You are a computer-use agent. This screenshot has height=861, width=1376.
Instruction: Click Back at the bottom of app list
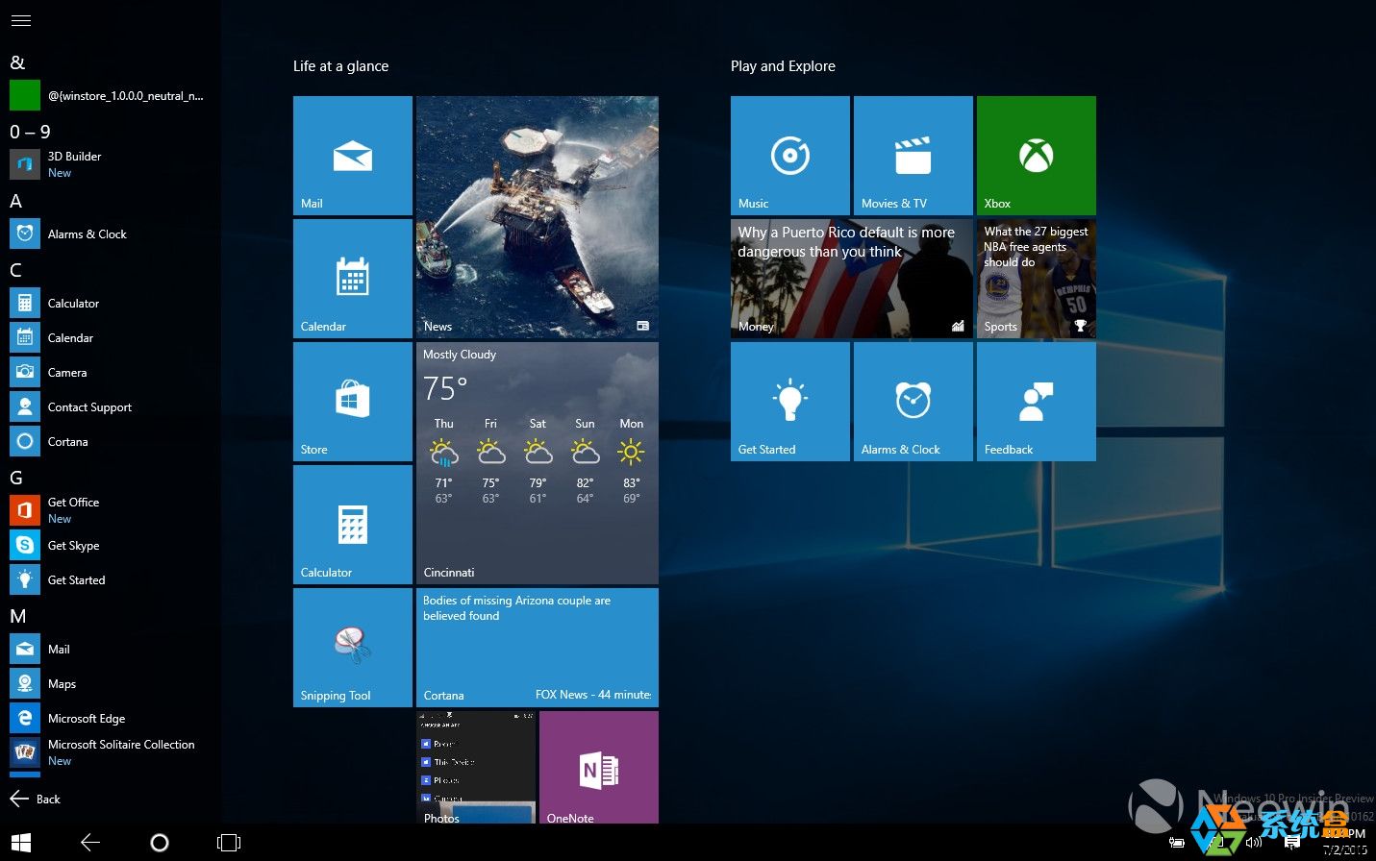tap(44, 799)
